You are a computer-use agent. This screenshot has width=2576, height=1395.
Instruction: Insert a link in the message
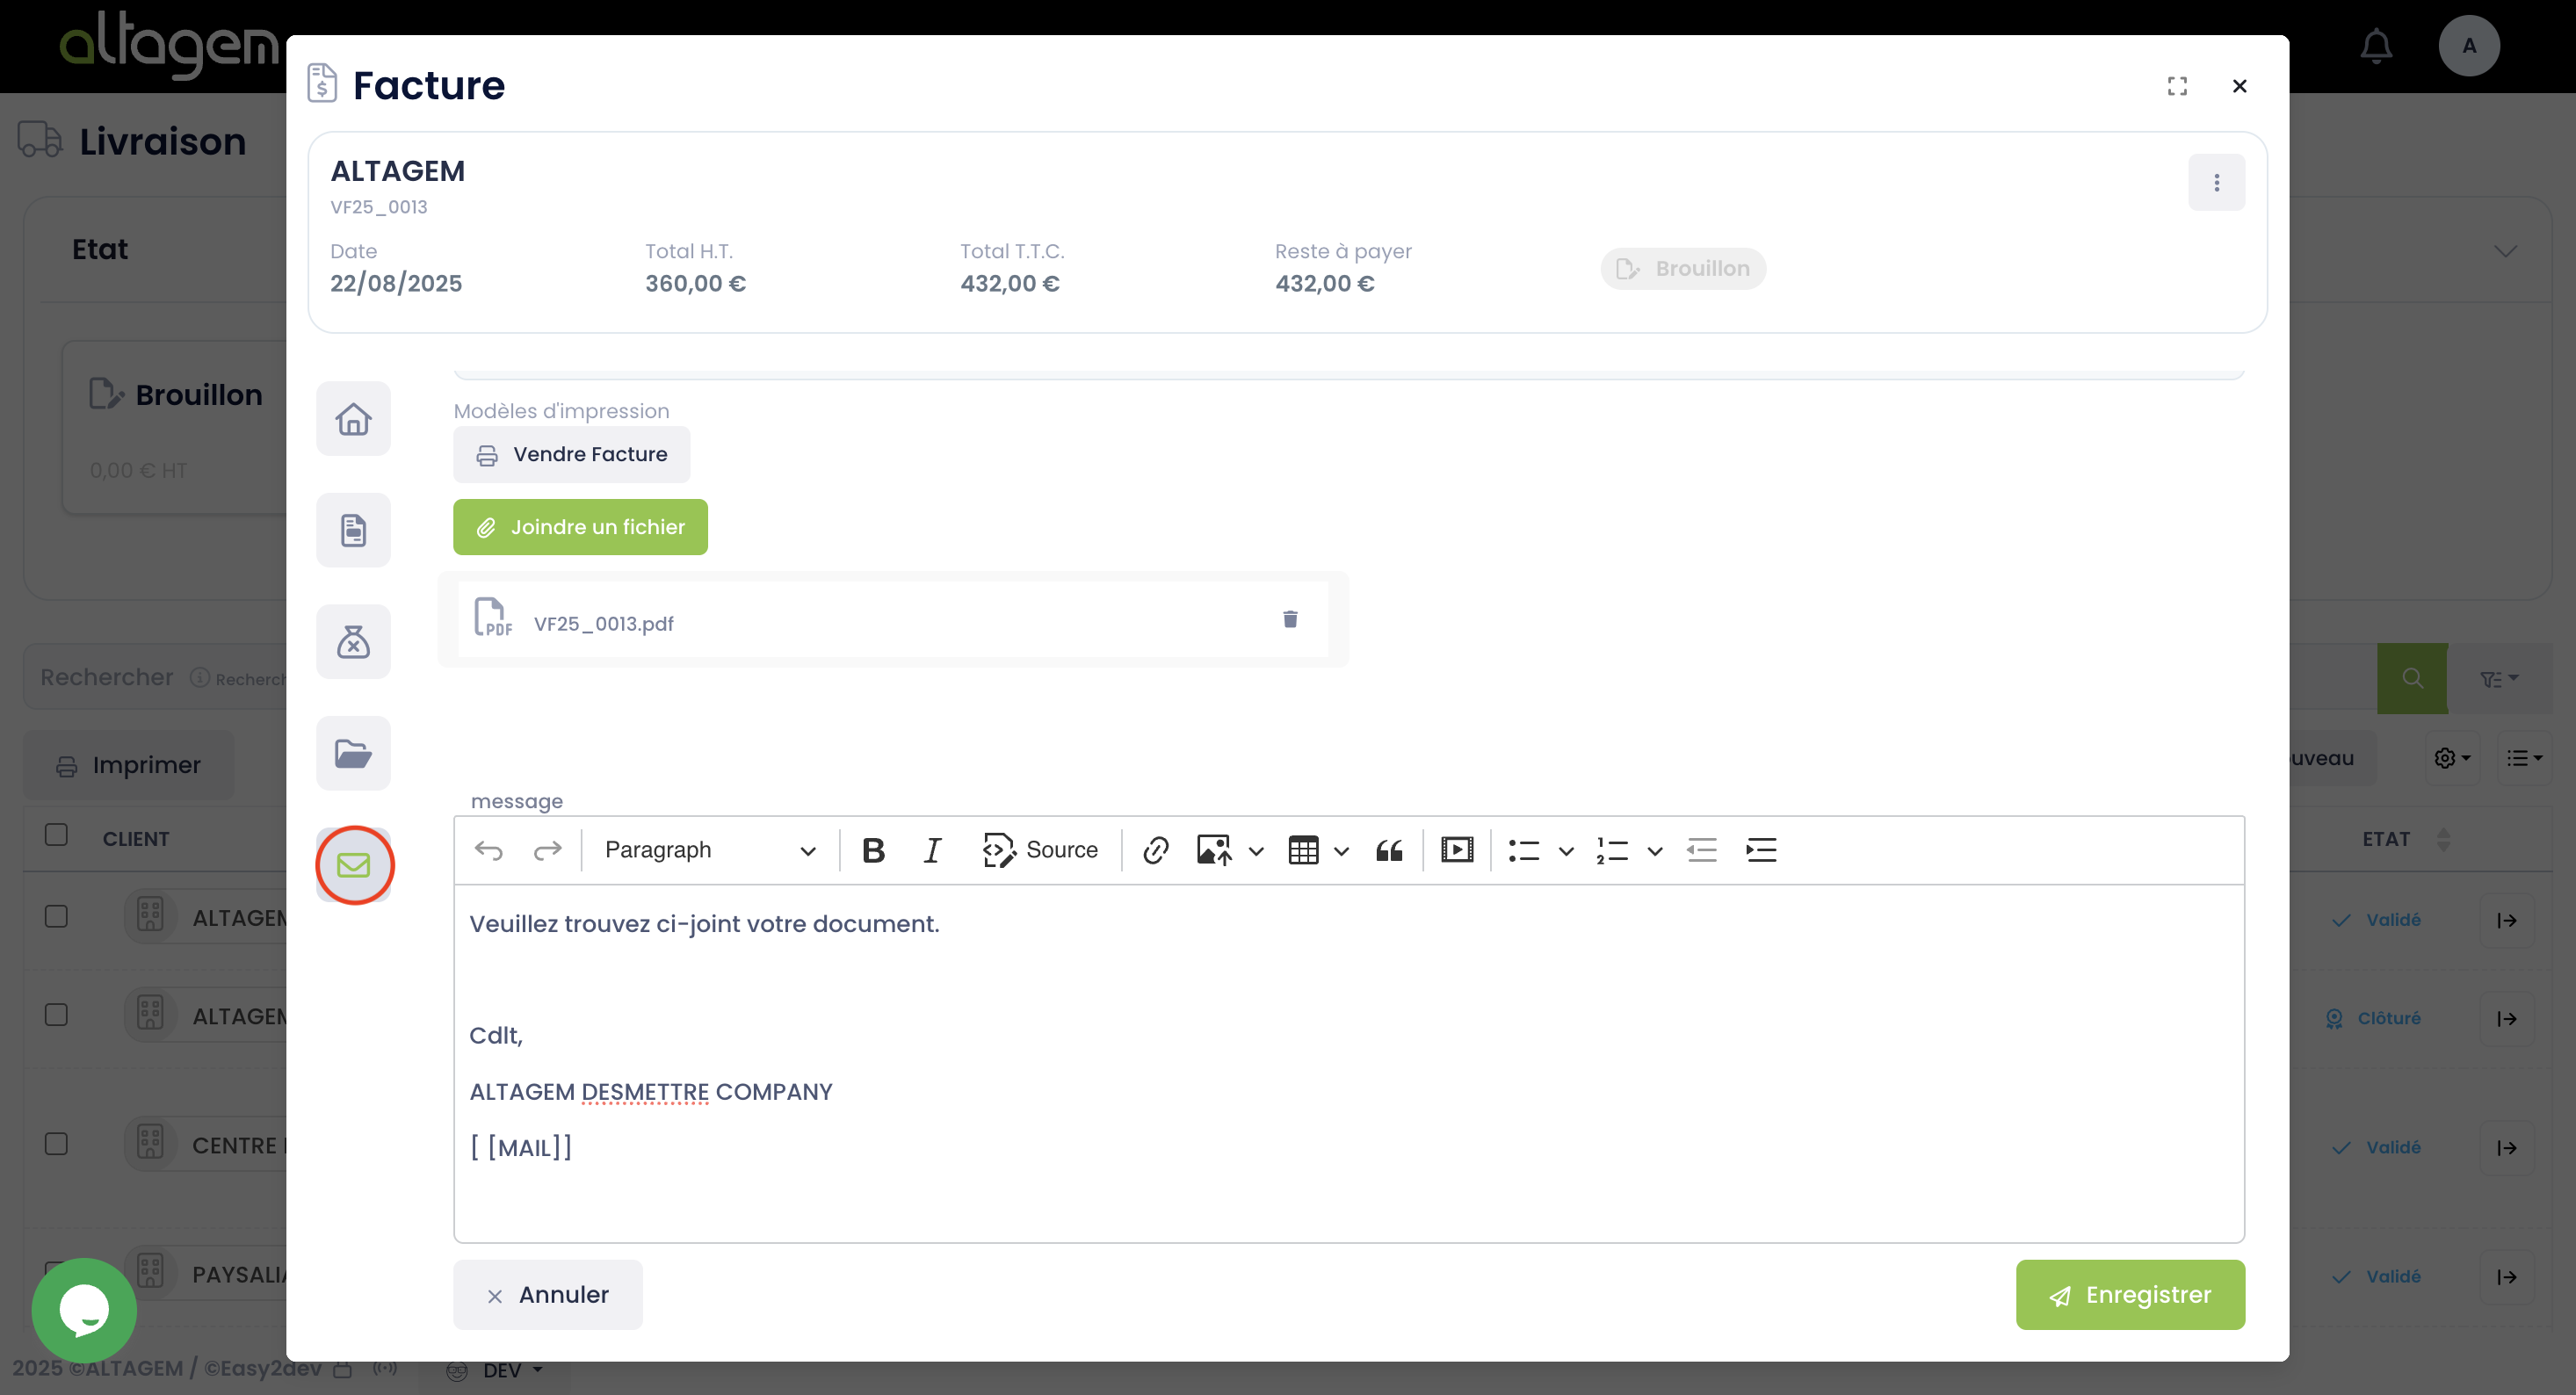1155,850
